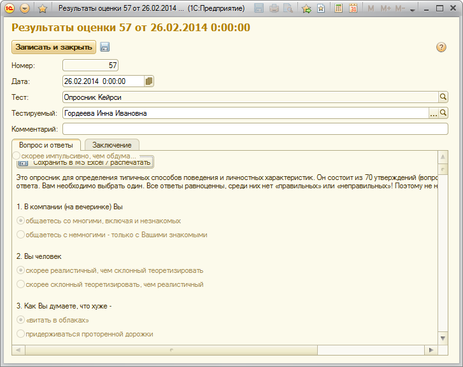Click question text 3. Как Вы думаете, что хуже
Viewport: 463px width, 367px height.
(x=64, y=306)
